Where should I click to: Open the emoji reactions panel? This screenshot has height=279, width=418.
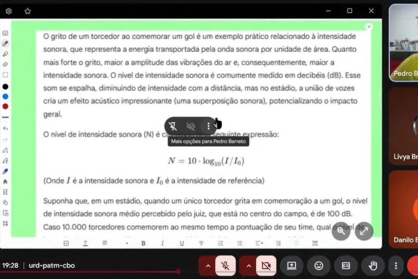(319, 265)
